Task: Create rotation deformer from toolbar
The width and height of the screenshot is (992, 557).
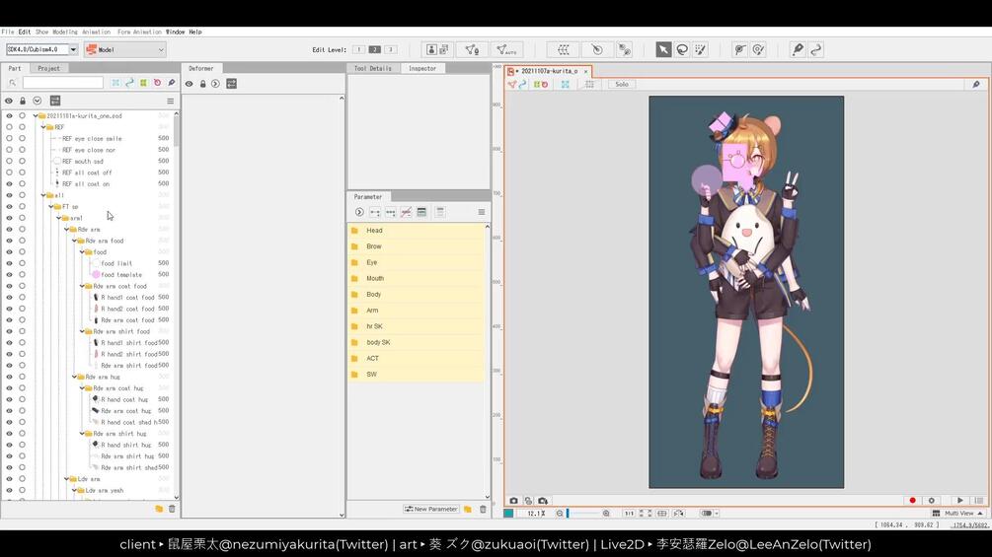Action: point(596,49)
